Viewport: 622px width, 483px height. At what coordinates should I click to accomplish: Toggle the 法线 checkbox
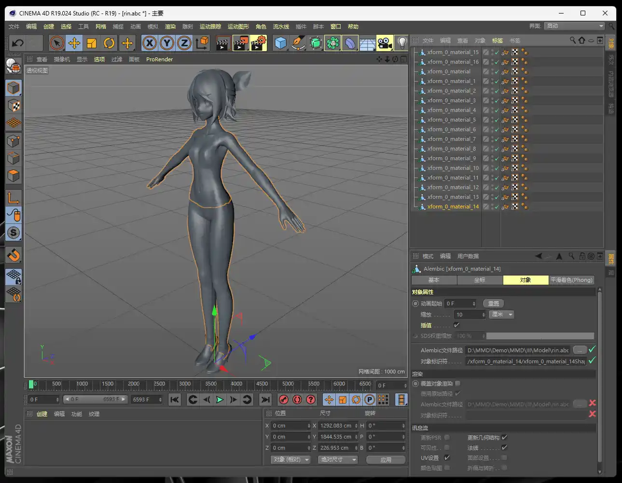(x=504, y=448)
